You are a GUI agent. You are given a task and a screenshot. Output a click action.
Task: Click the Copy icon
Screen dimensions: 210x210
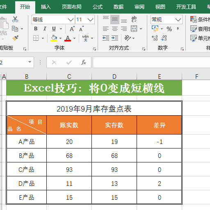15,29
